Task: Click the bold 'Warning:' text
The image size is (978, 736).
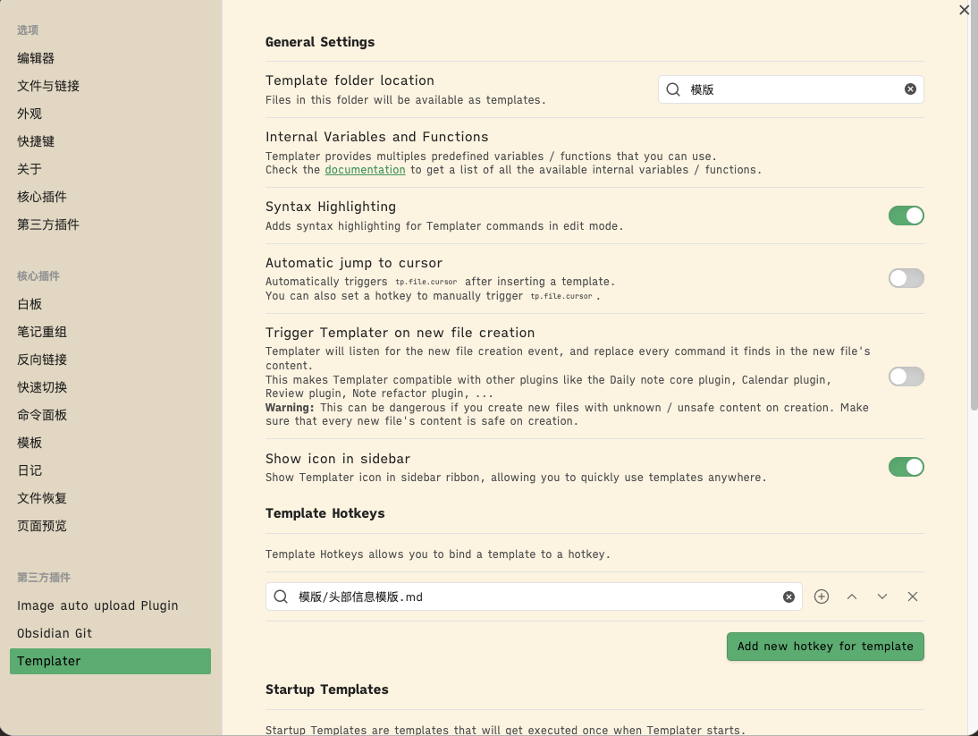Action: click(x=290, y=407)
